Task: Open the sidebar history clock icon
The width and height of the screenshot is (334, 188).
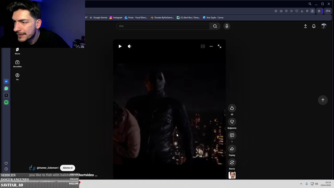Action: pyautogui.click(x=6, y=169)
